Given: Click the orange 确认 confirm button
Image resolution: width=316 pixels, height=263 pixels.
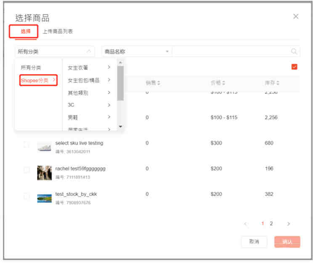Looking at the screenshot, I should point(287,242).
